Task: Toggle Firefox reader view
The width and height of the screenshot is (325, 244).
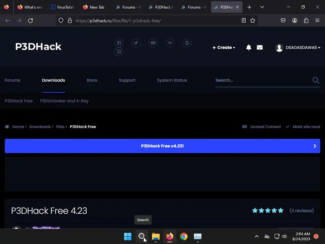Action: [244, 20]
